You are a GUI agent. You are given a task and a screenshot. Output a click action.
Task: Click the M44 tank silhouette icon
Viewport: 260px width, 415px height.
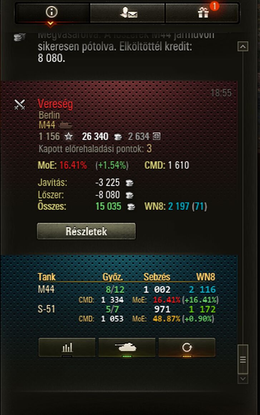click(x=65, y=125)
